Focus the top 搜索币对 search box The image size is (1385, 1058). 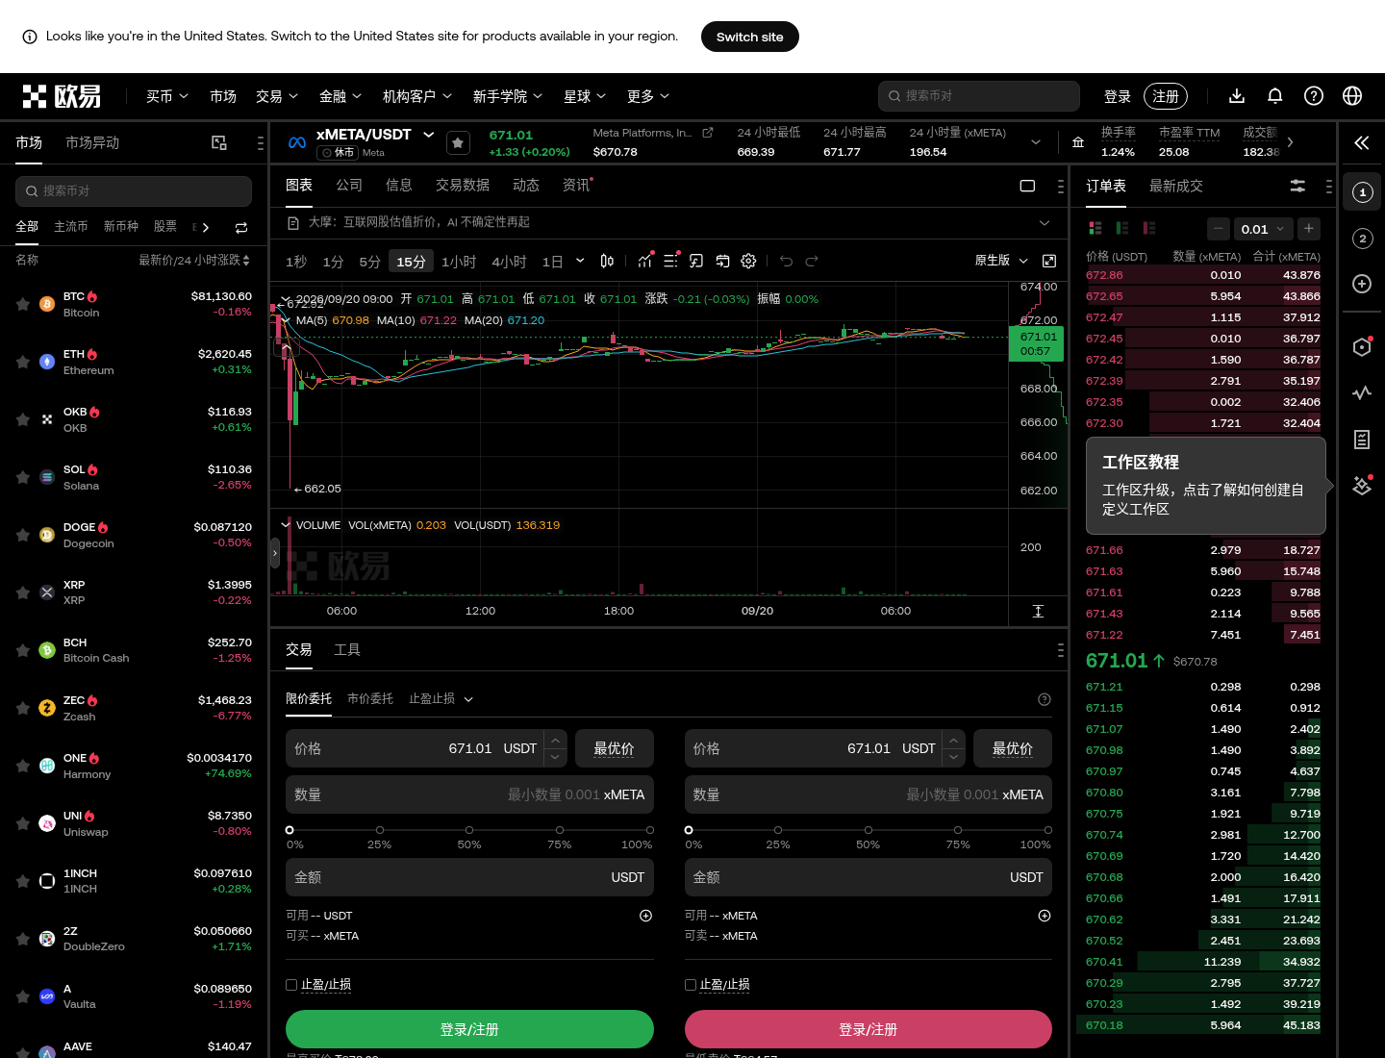(x=979, y=96)
